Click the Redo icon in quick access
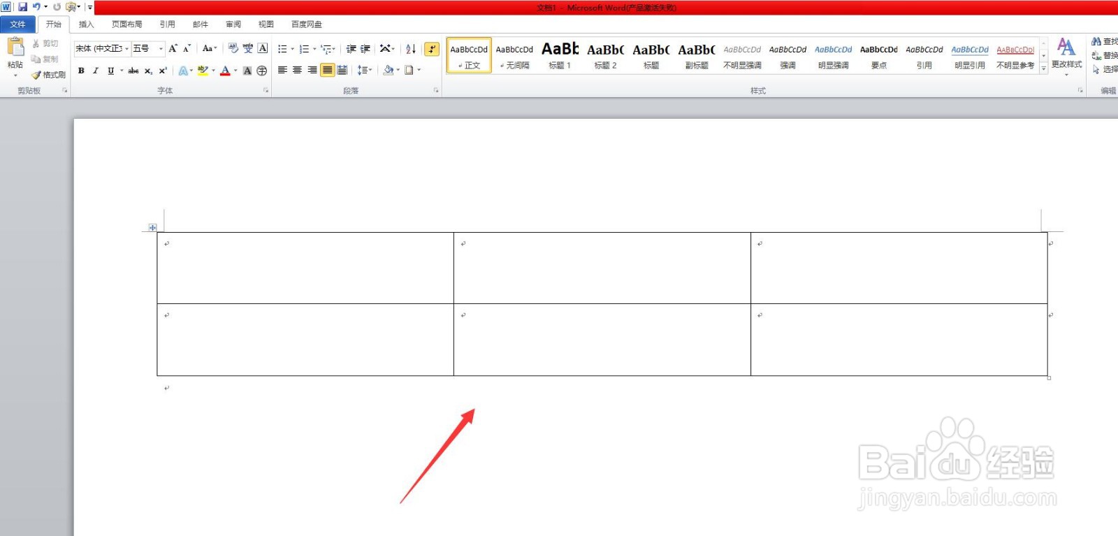Screen dimensions: 1118x536 pyautogui.click(x=57, y=7)
